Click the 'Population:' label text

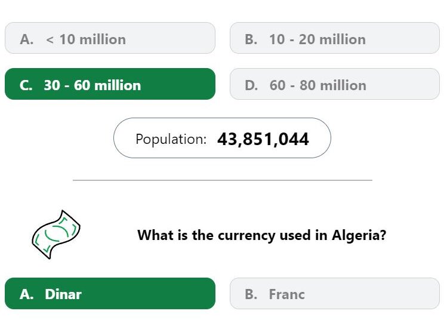(x=171, y=139)
